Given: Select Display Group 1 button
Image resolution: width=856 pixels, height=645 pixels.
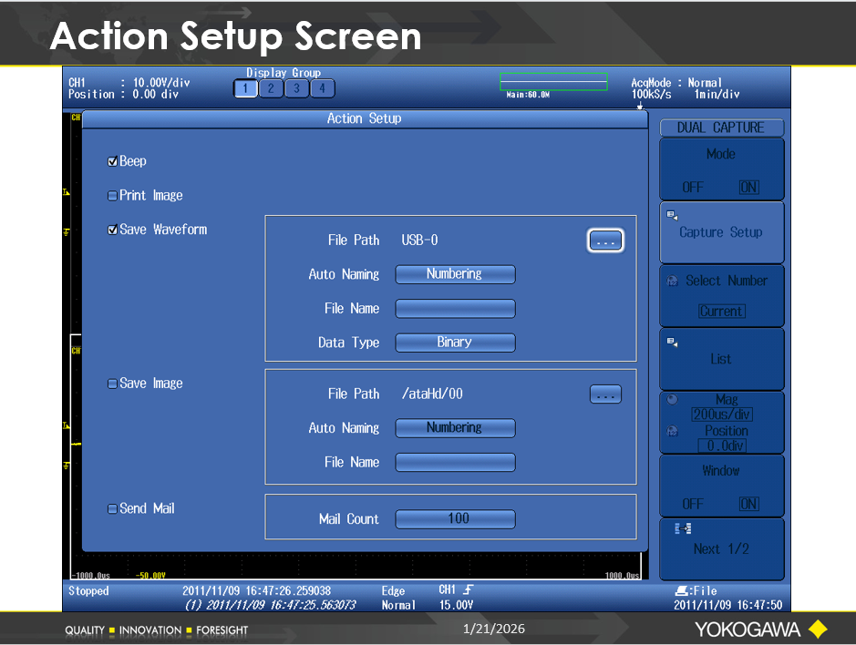Looking at the screenshot, I should click(246, 88).
